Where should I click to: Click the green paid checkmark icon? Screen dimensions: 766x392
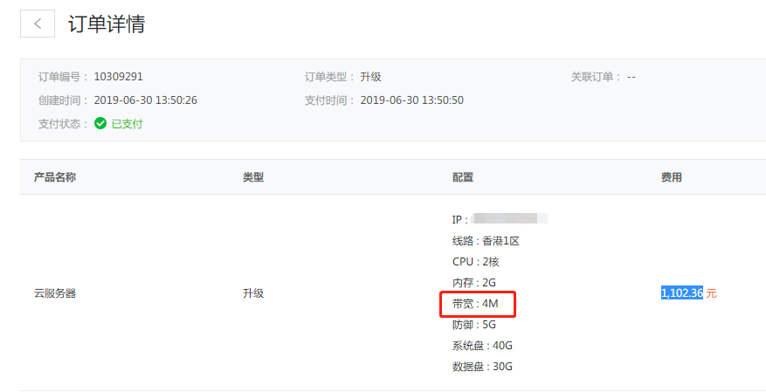pos(100,123)
